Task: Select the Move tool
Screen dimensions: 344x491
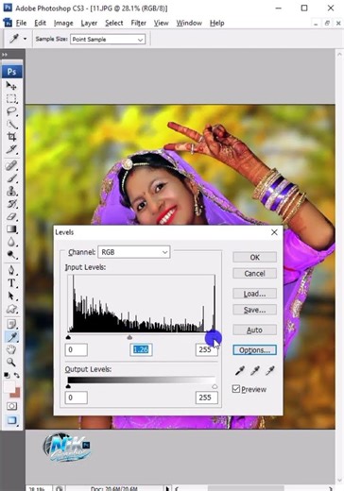Action: point(11,86)
